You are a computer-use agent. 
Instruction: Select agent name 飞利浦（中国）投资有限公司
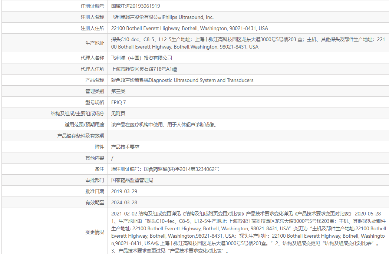[x=141, y=58]
